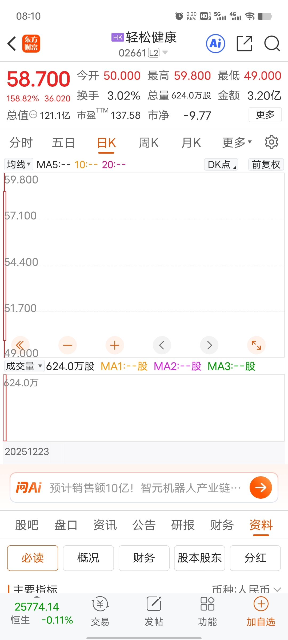Expand the 更多 chart period dropdown

coord(237,143)
